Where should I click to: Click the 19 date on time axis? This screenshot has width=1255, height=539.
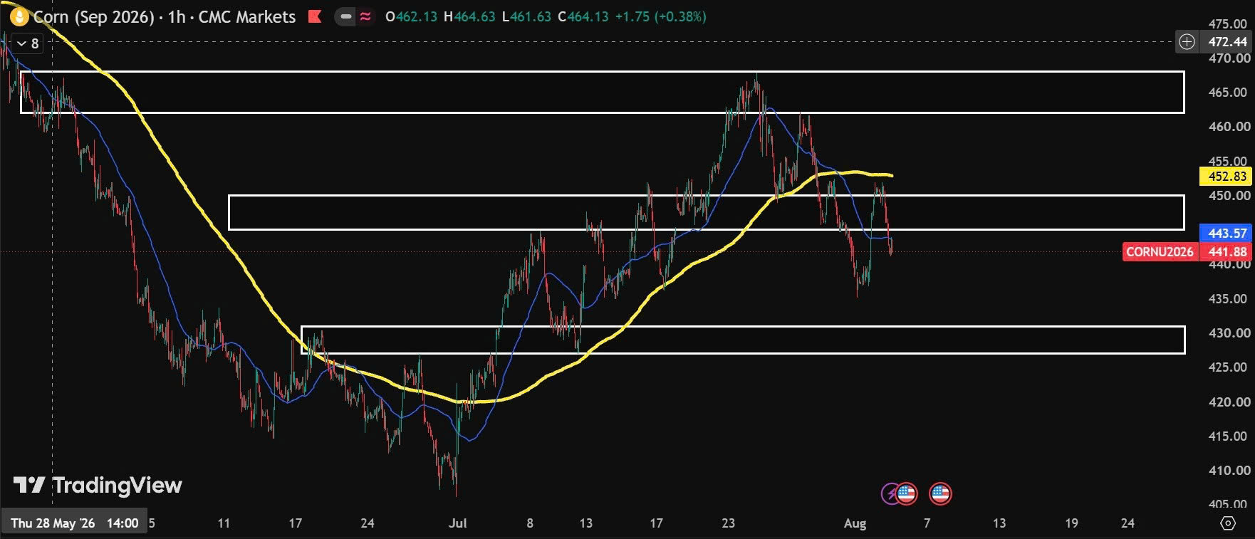[1071, 523]
